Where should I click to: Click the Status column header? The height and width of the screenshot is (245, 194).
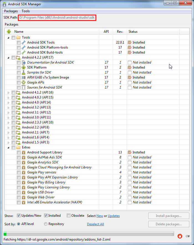(153, 32)
